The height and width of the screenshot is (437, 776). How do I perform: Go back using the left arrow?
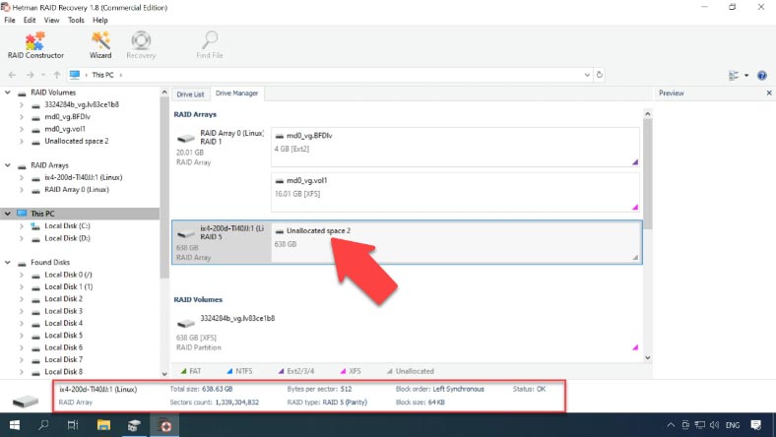point(13,75)
